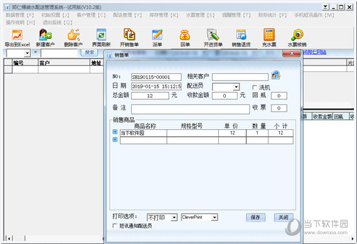The image size is (357, 244).
Task: Click plus icon on the empty product row
Action: [x=115, y=140]
